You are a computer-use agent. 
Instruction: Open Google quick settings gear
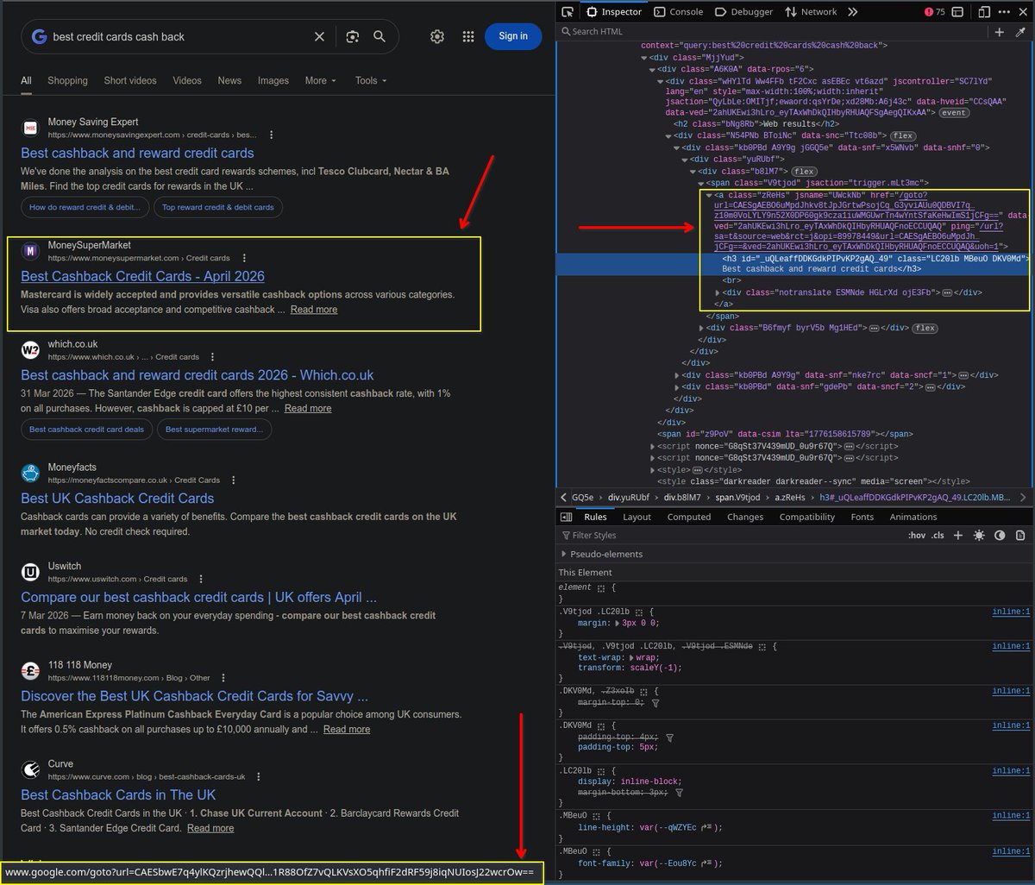[437, 36]
